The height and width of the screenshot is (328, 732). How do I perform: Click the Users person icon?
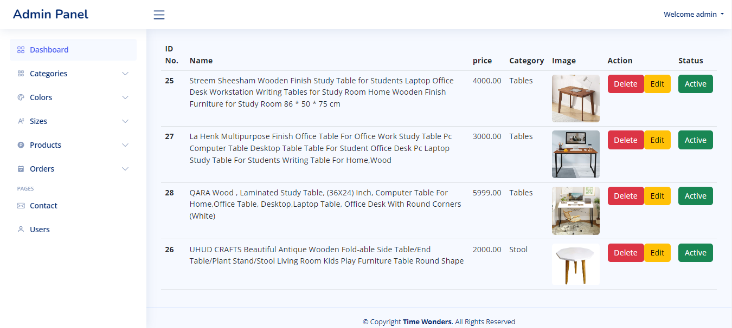tap(21, 229)
